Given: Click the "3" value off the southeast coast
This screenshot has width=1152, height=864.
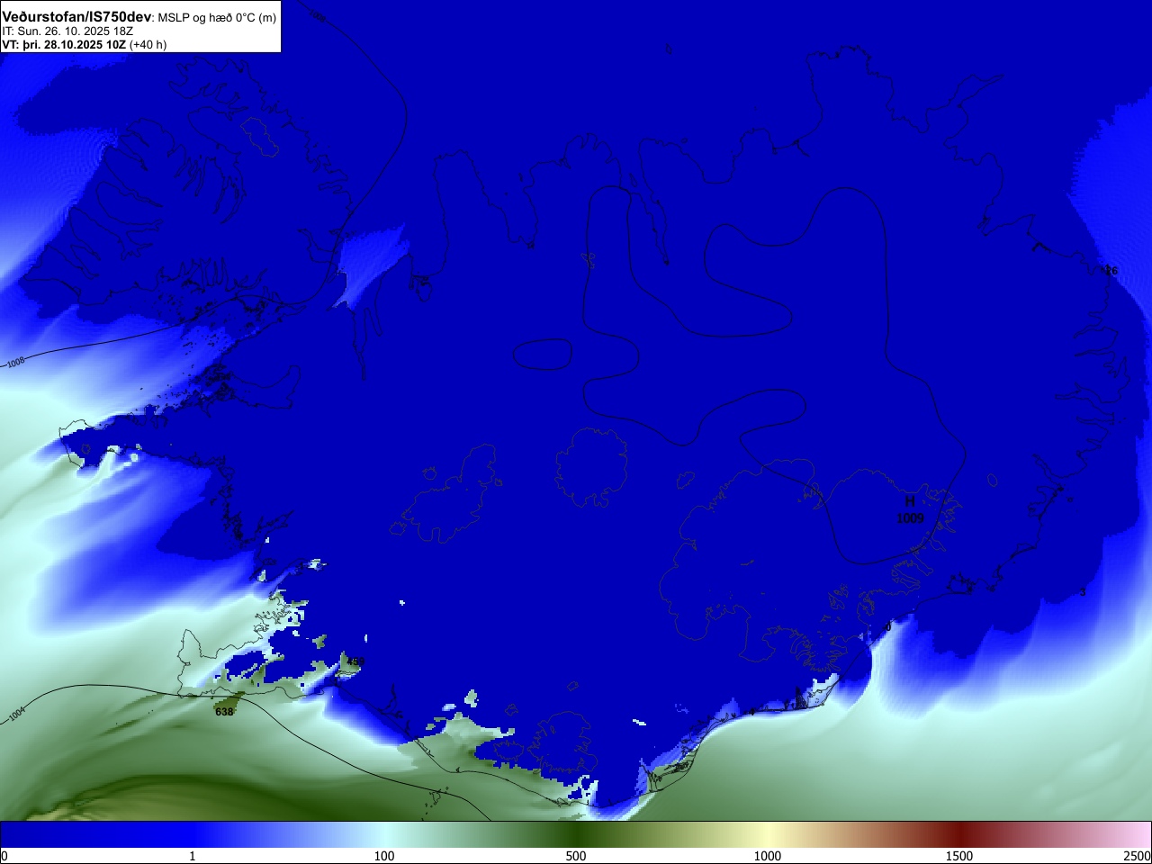Looking at the screenshot, I should 1083,592.
